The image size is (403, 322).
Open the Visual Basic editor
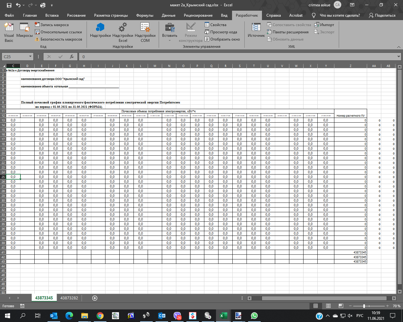[9, 32]
